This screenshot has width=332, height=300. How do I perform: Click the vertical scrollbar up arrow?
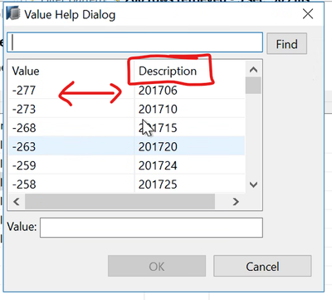[x=253, y=70]
